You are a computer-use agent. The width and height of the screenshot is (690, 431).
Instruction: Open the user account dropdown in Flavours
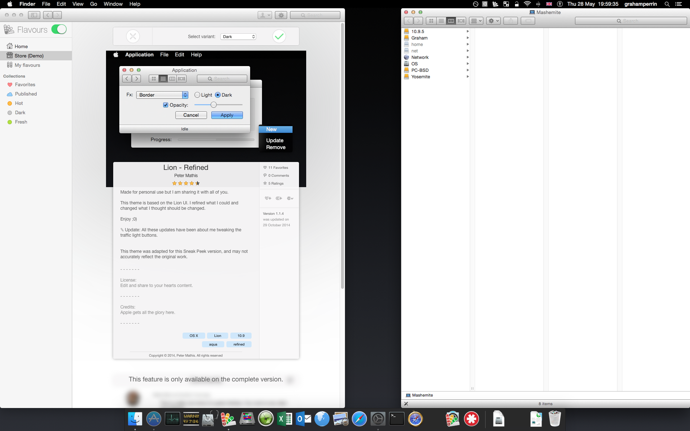point(265,15)
